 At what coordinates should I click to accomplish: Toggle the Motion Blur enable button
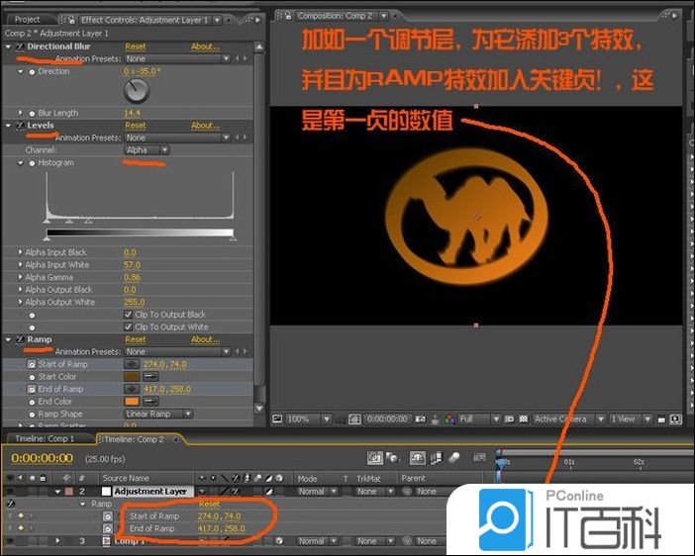(453, 458)
